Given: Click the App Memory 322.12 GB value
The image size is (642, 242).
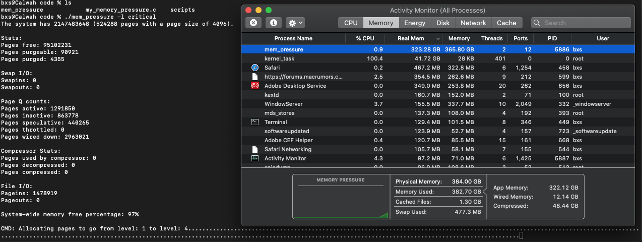Looking at the screenshot, I should (x=563, y=188).
